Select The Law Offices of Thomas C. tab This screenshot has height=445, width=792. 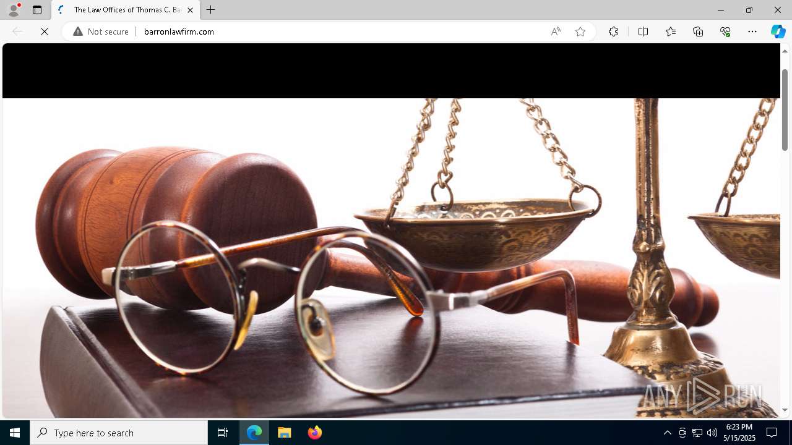pyautogui.click(x=126, y=10)
